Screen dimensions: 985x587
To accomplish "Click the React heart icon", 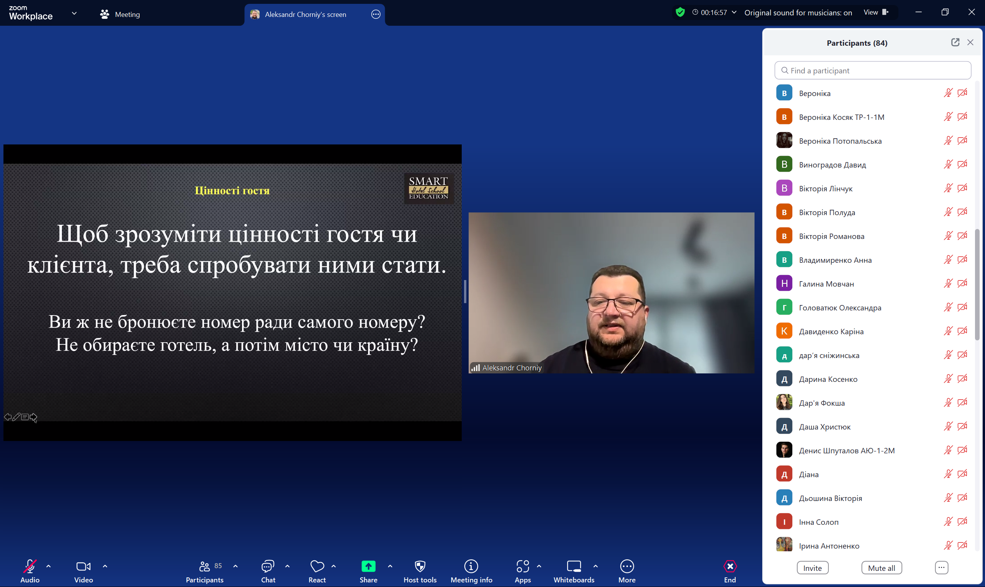I will tap(317, 566).
